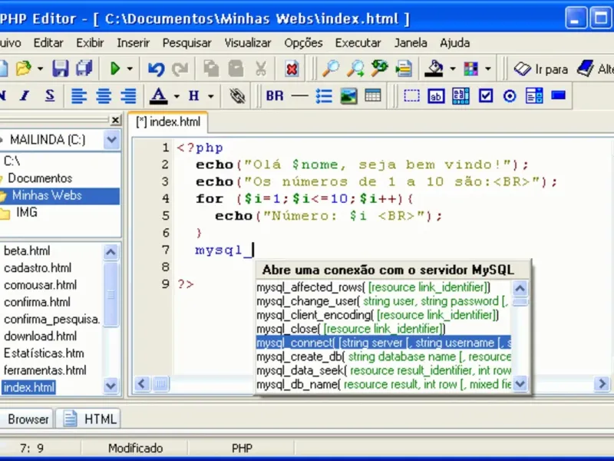Click the Cut scissors icon
Viewport: 614px width, 461px height.
(260, 68)
